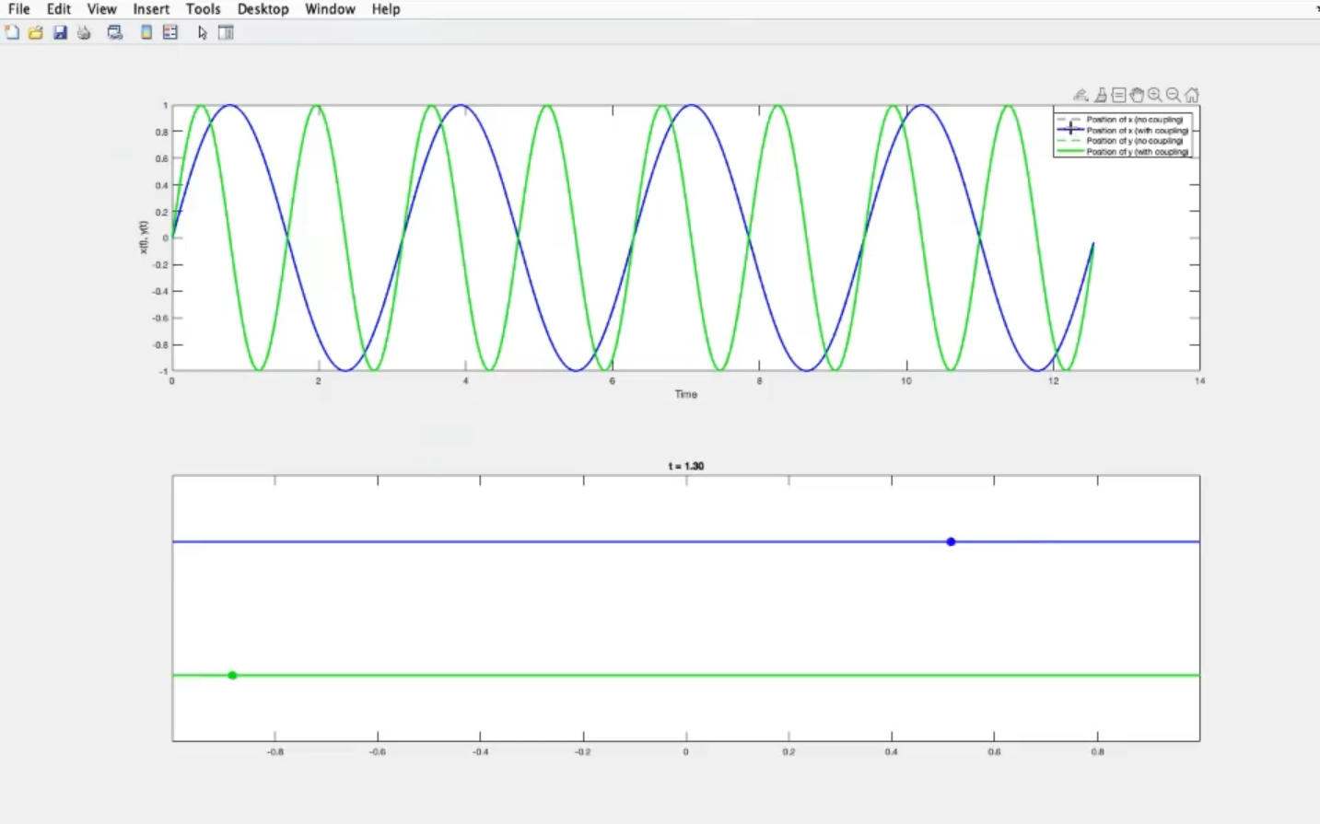The width and height of the screenshot is (1320, 824).
Task: Click legend entry 'Position of x (no coupling)'
Action: tap(1134, 120)
